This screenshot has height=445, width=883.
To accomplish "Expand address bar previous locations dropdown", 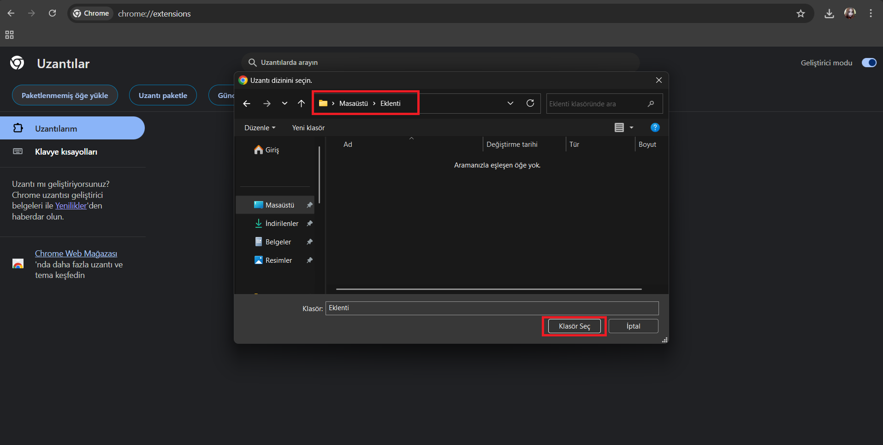I will coord(510,103).
